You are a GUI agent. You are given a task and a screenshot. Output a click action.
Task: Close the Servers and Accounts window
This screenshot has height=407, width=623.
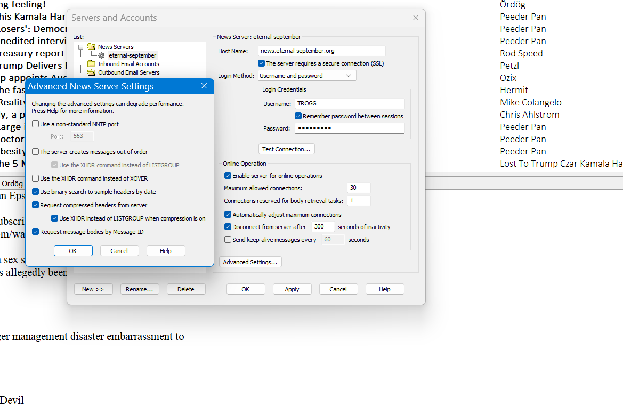coord(416,18)
